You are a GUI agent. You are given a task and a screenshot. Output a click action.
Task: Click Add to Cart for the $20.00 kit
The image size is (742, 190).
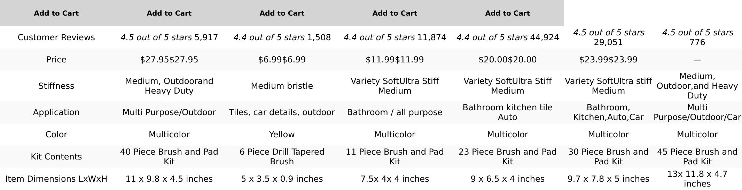click(507, 13)
